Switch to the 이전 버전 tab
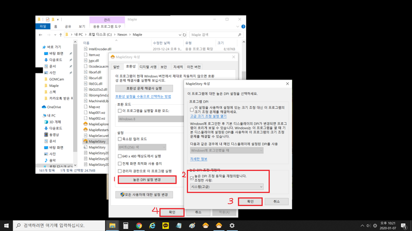412x231 pixels. 194,67
